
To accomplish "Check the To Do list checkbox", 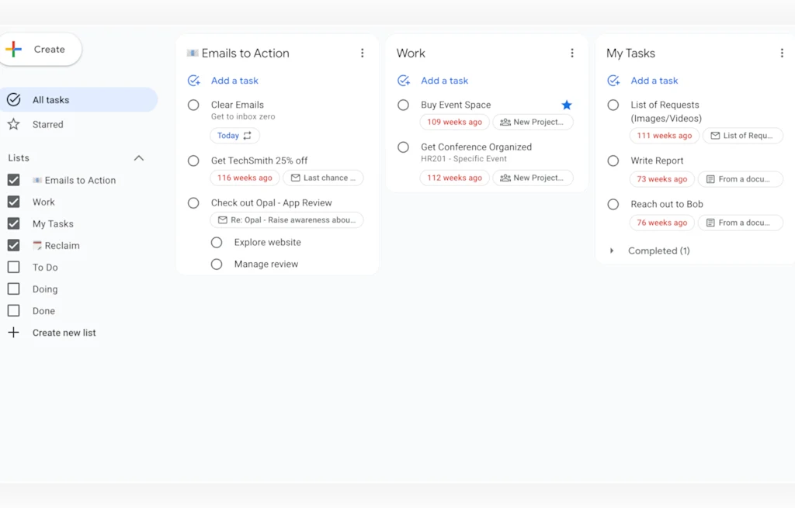I will pos(13,267).
